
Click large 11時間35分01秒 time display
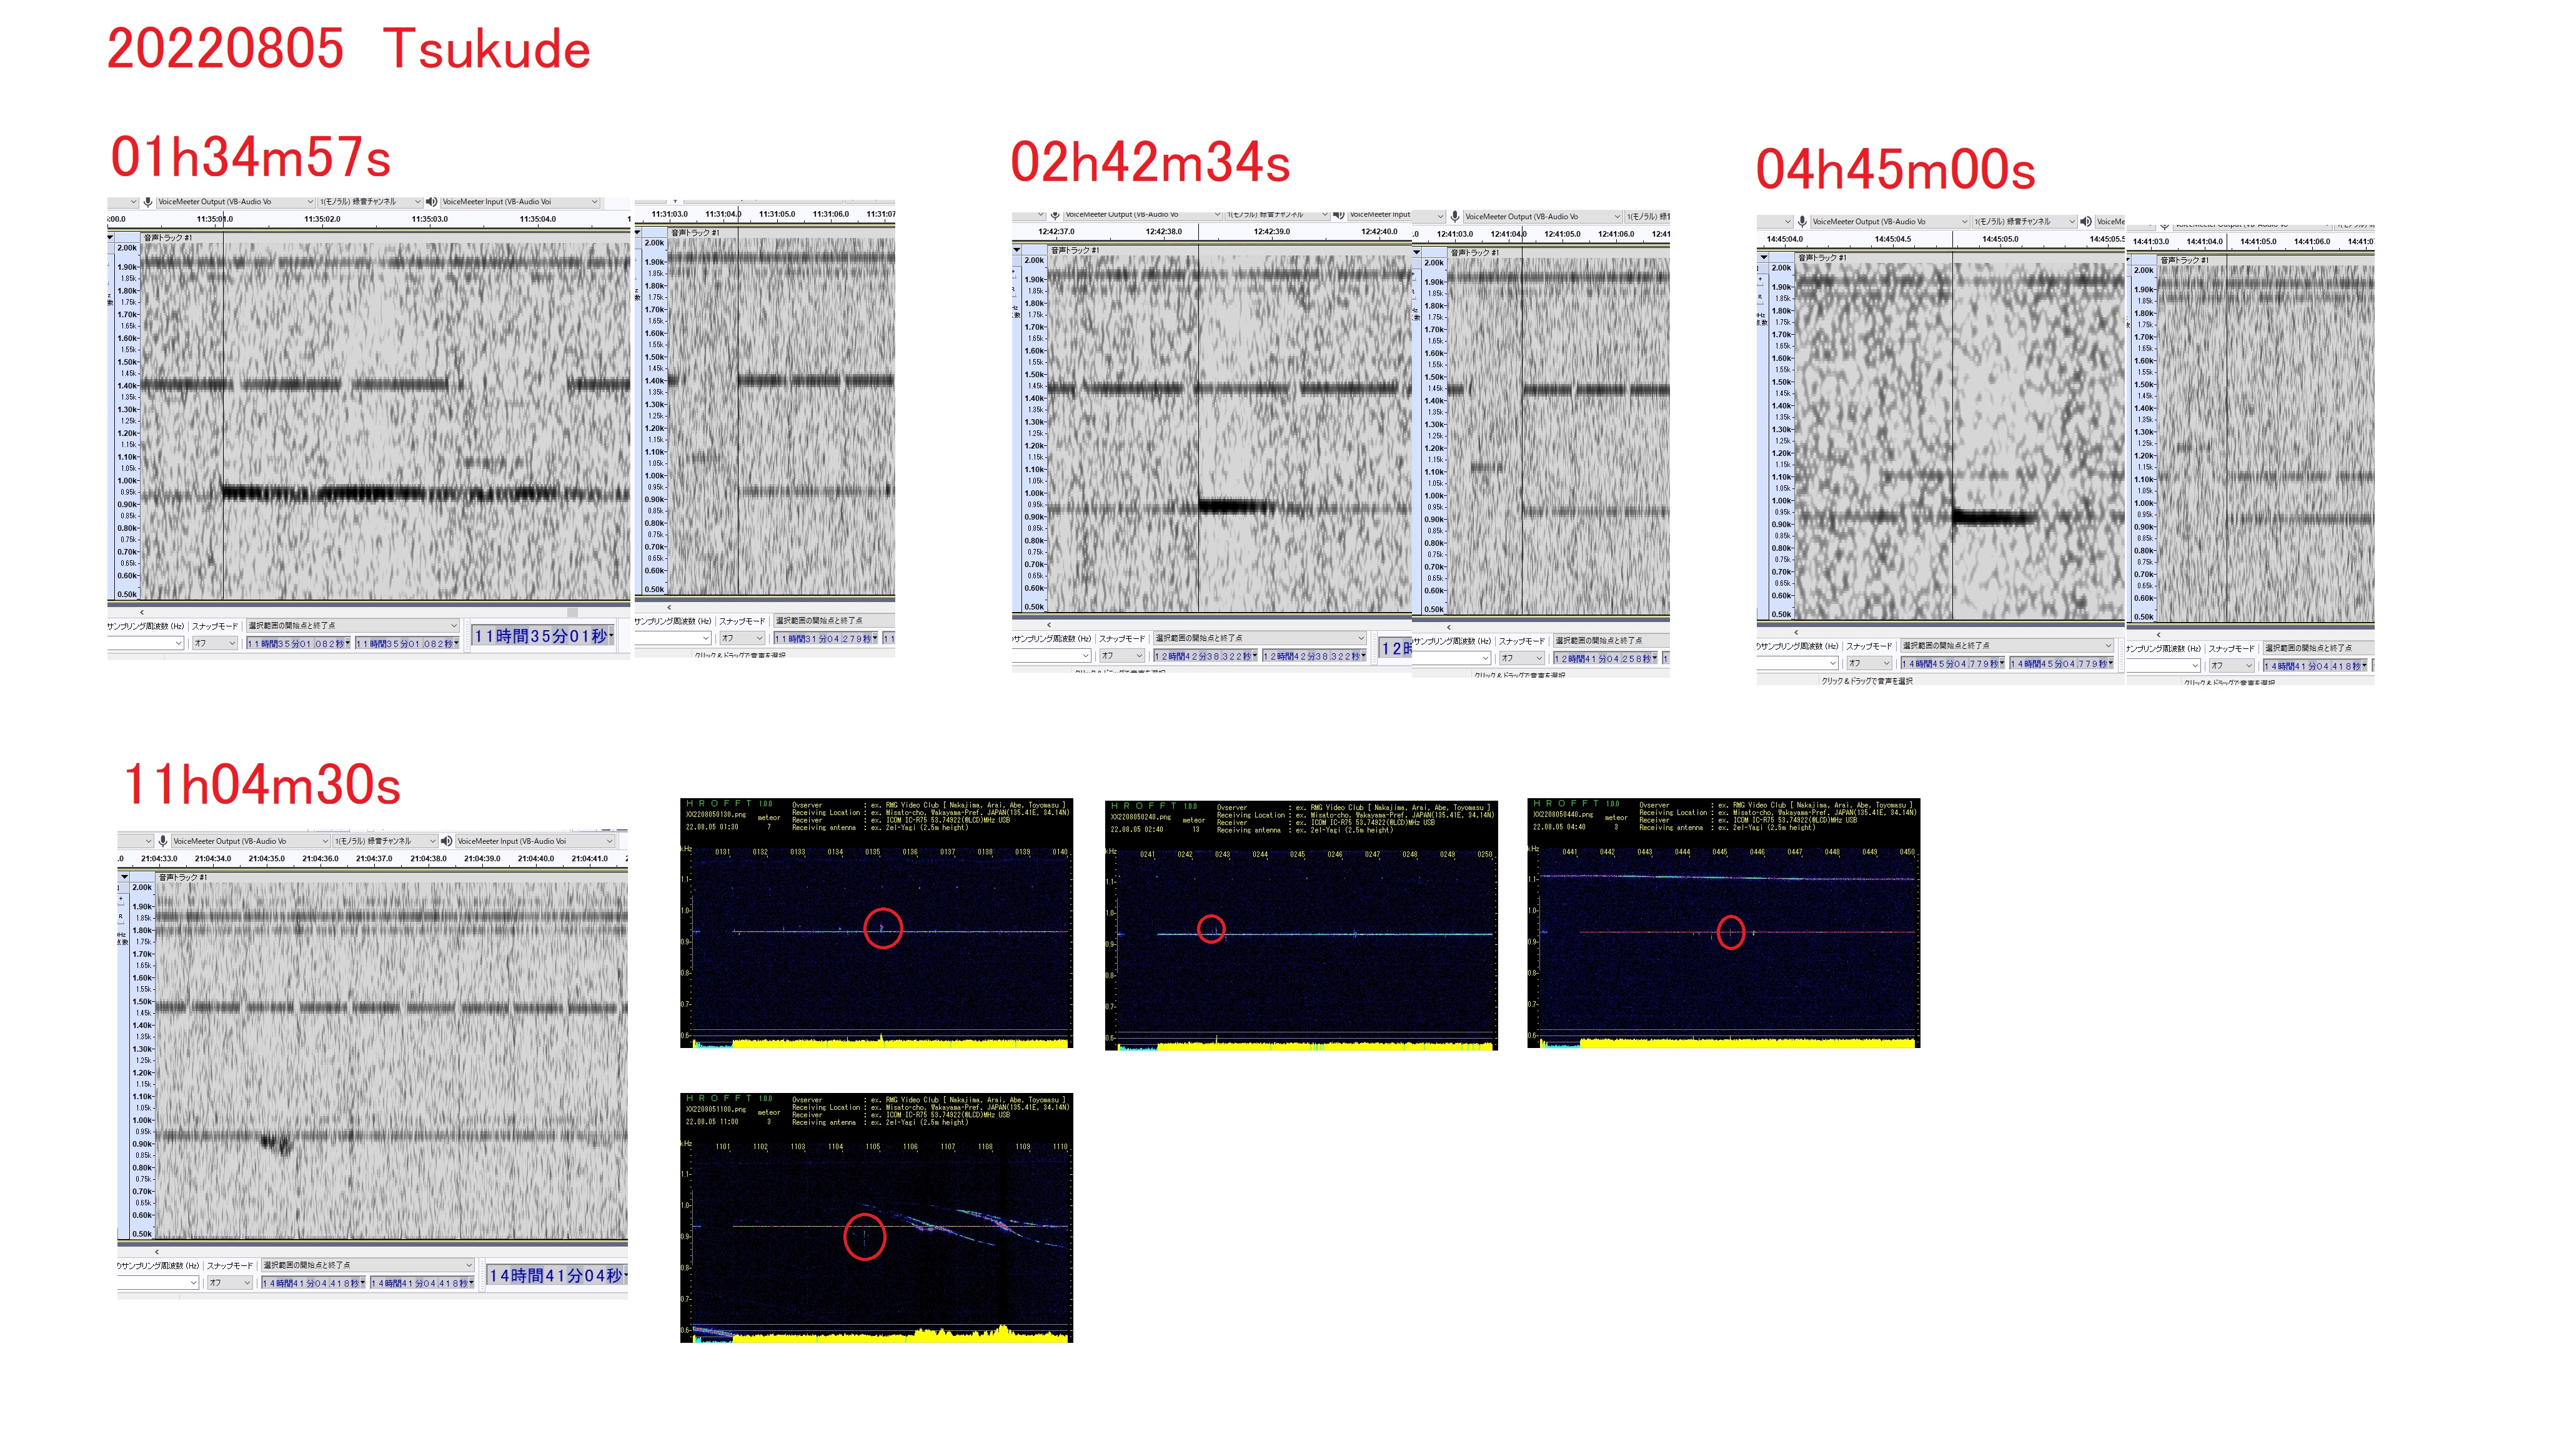point(542,636)
